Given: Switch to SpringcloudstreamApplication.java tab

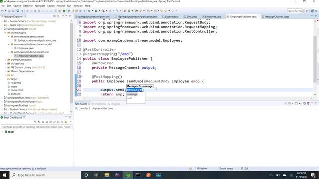Looking at the screenshot, I should 136,17.
